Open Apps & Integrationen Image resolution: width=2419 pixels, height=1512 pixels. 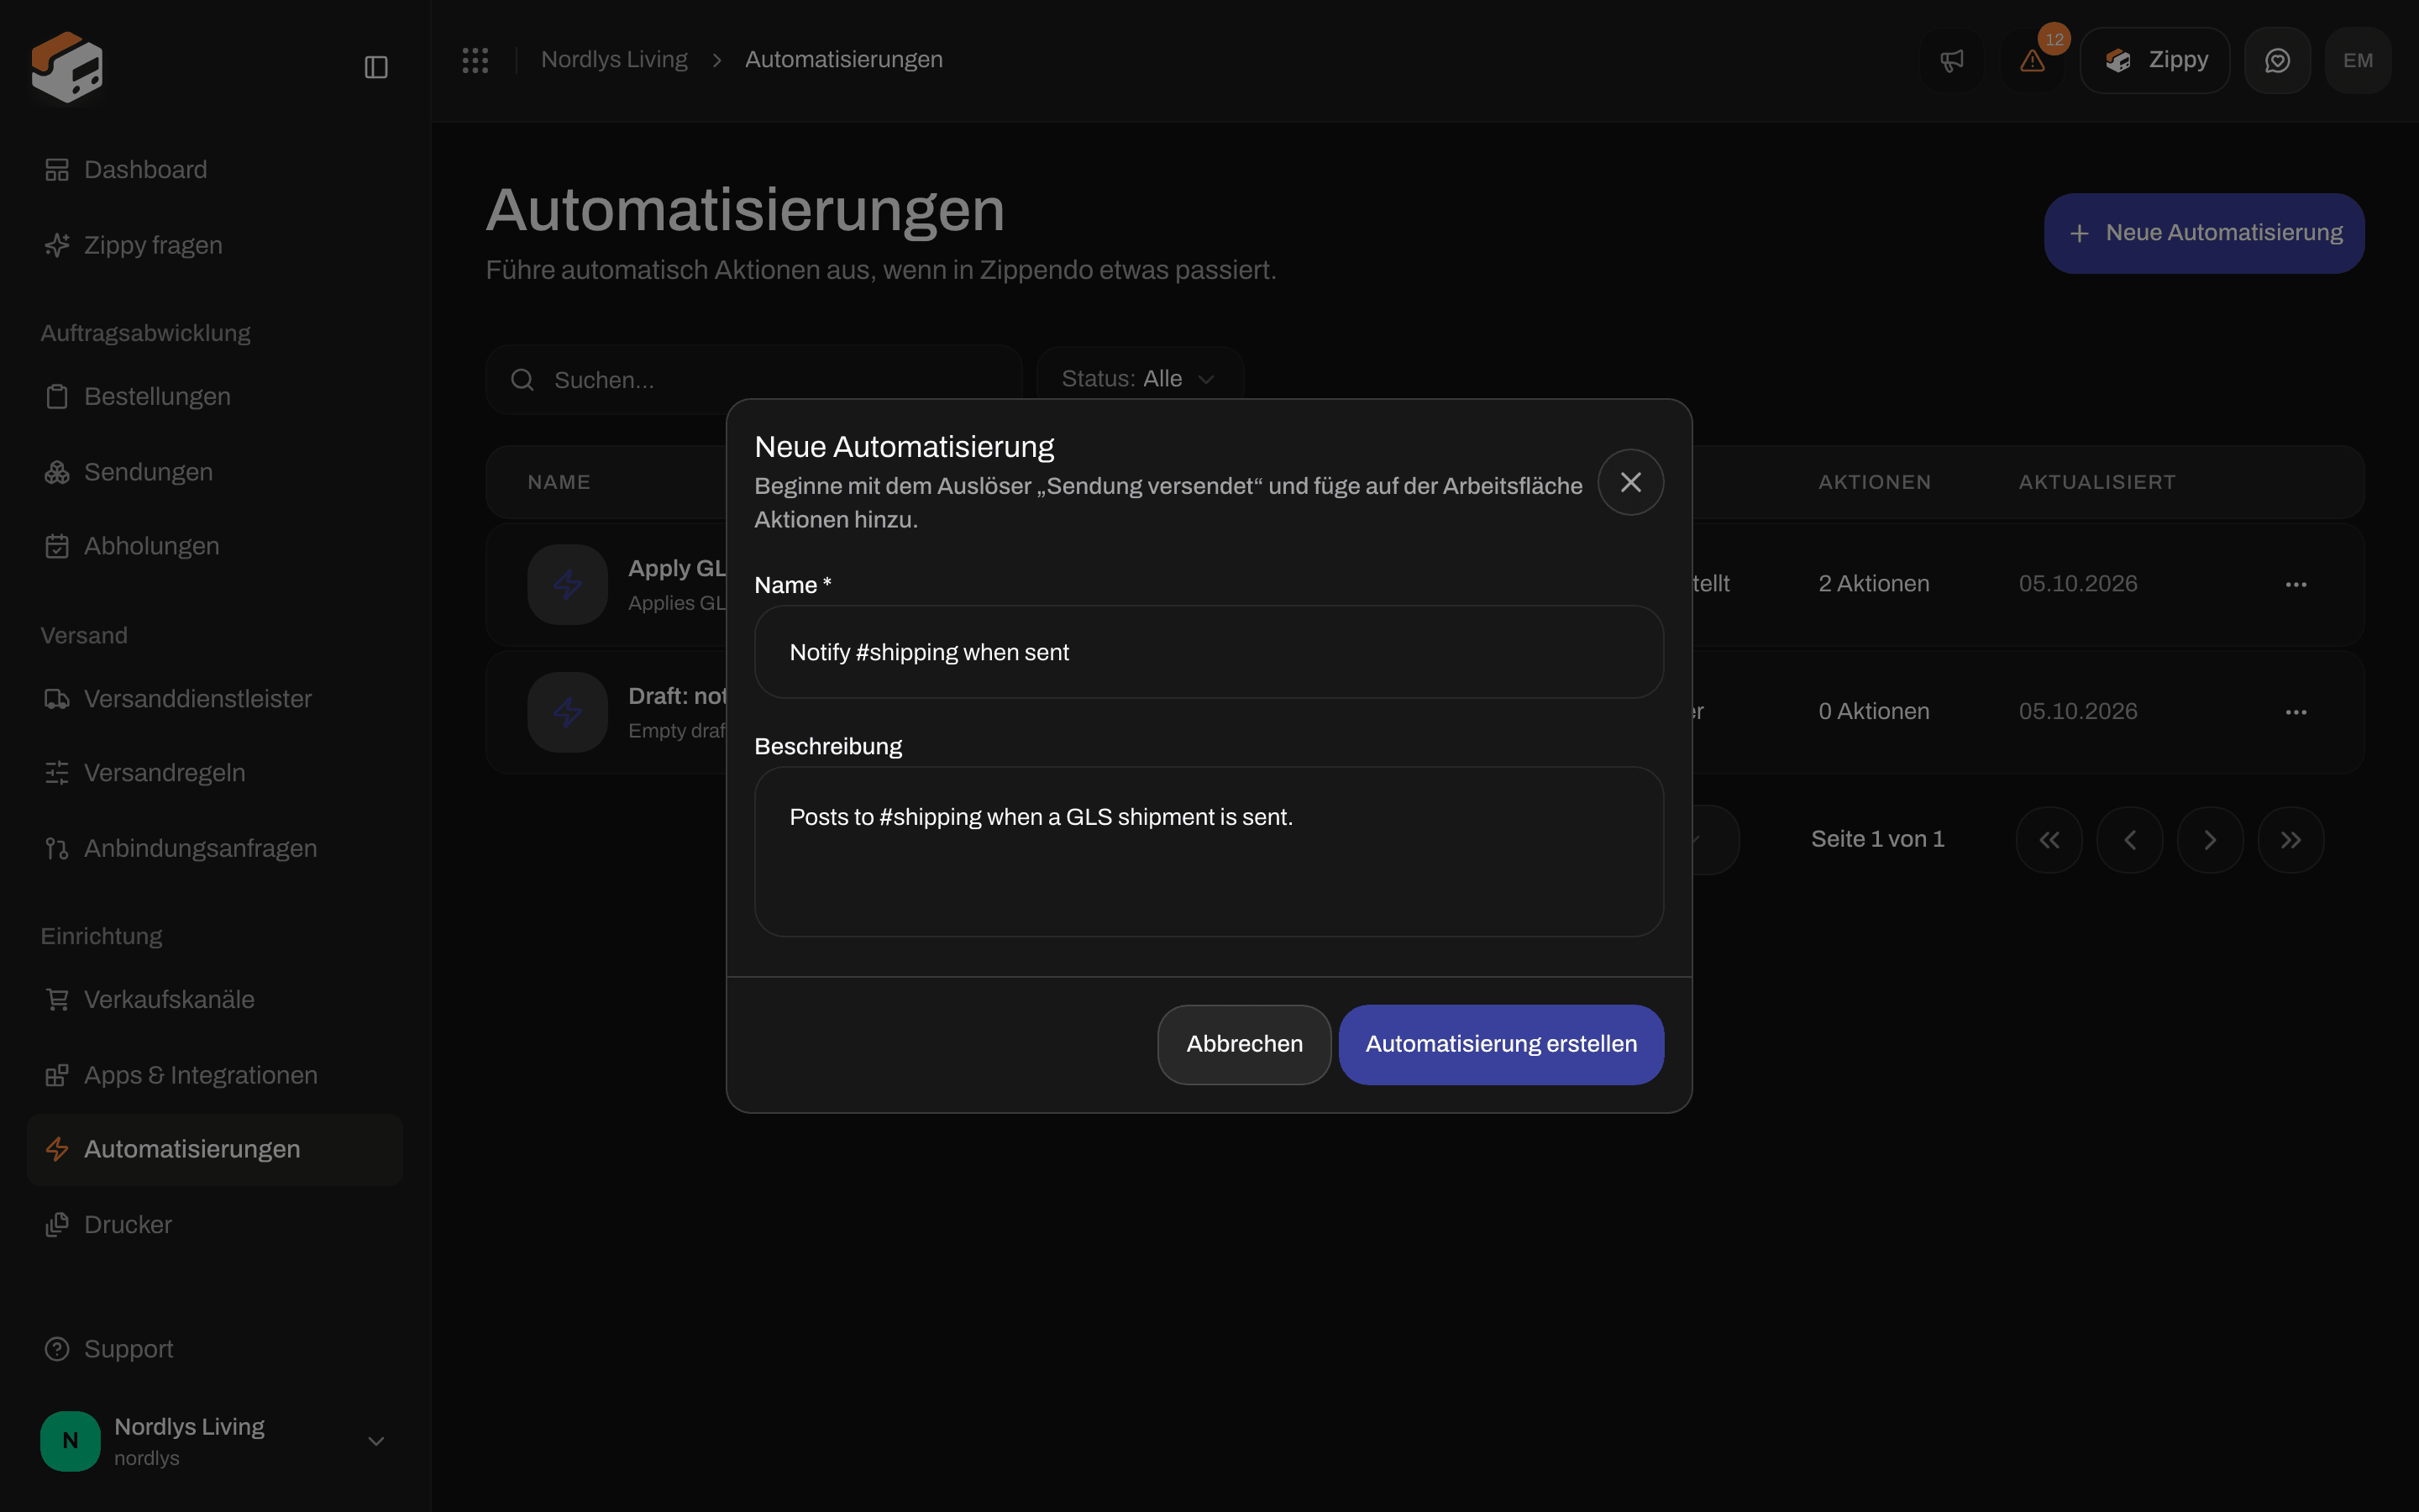[x=215, y=1075]
